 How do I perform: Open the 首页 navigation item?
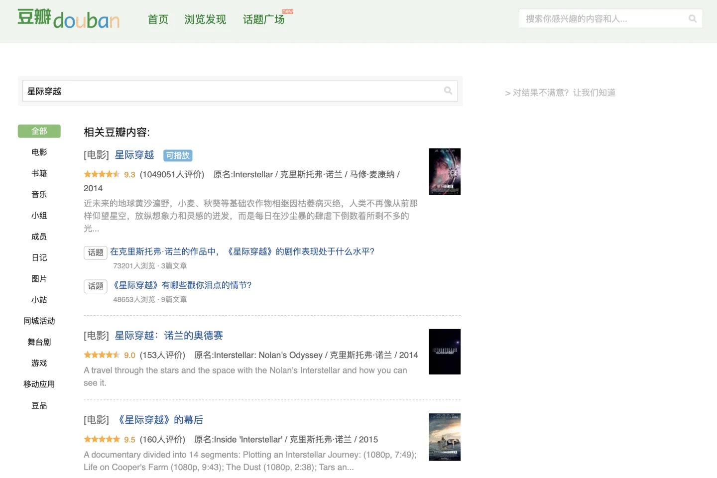[x=158, y=19]
